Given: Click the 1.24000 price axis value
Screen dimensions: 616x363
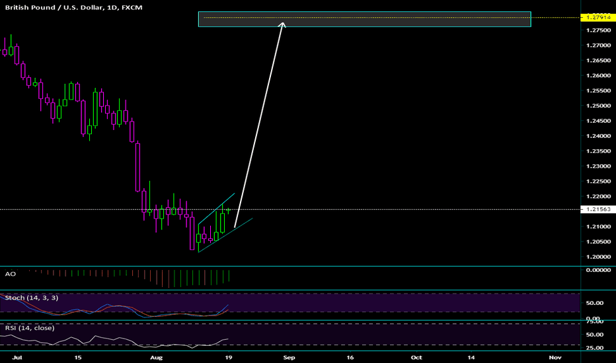Looking at the screenshot, I should (x=598, y=136).
